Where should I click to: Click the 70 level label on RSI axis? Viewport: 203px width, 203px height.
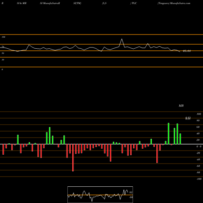tap(3, 47)
